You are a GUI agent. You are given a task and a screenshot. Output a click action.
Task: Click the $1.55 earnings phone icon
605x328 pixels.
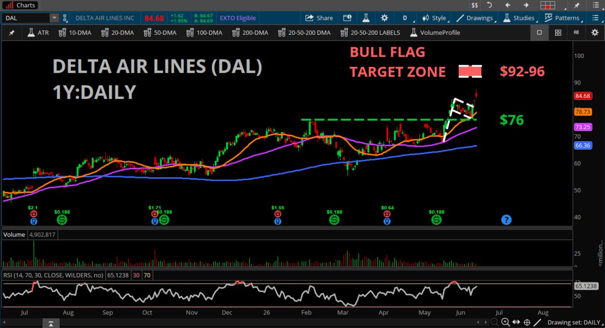(277, 214)
